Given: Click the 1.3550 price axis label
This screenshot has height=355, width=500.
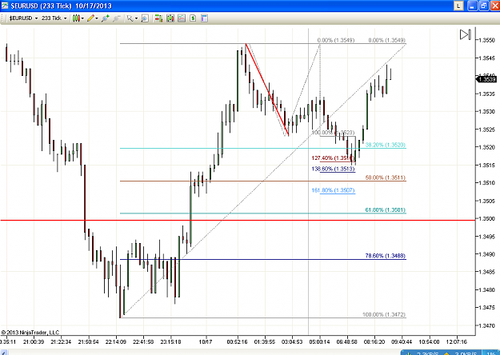Looking at the screenshot, I should [x=486, y=40].
